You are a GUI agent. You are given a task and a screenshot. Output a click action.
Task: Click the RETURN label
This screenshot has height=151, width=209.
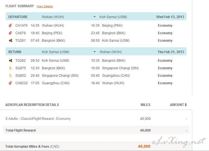pyautogui.click(x=15, y=52)
